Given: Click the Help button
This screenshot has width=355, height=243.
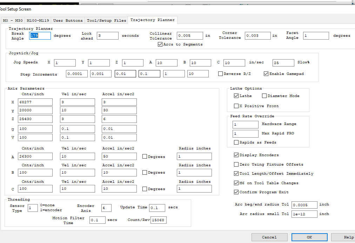Looking at the screenshot, I should coord(344,237).
